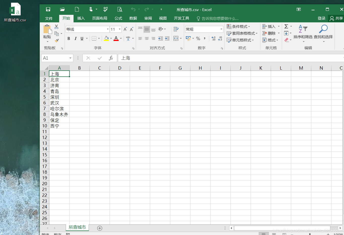Click the Decrease Decimal icon
The width and height of the screenshot is (344, 235).
[220, 38]
